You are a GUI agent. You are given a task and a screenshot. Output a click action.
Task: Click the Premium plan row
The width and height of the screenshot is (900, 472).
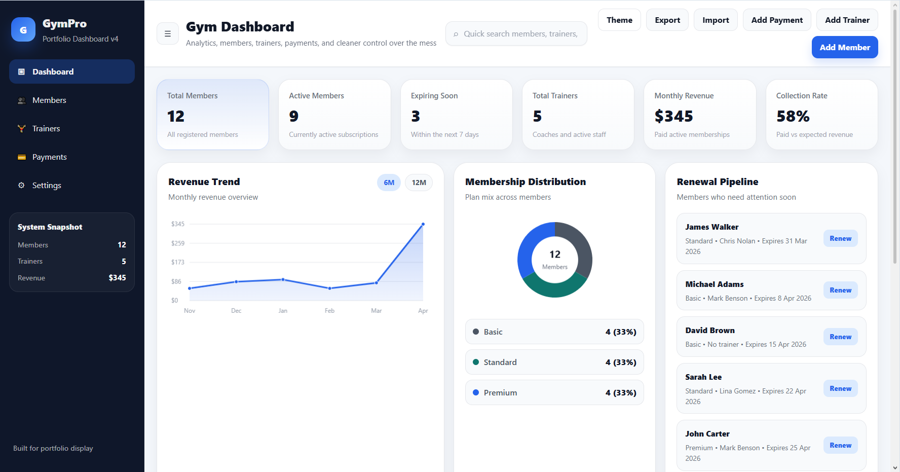pos(554,392)
